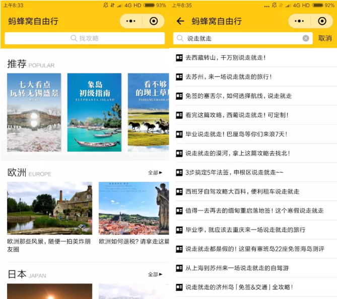Tap the 93% battery indicator in the status bar
The width and height of the screenshot is (337, 299).
pos(155,5)
